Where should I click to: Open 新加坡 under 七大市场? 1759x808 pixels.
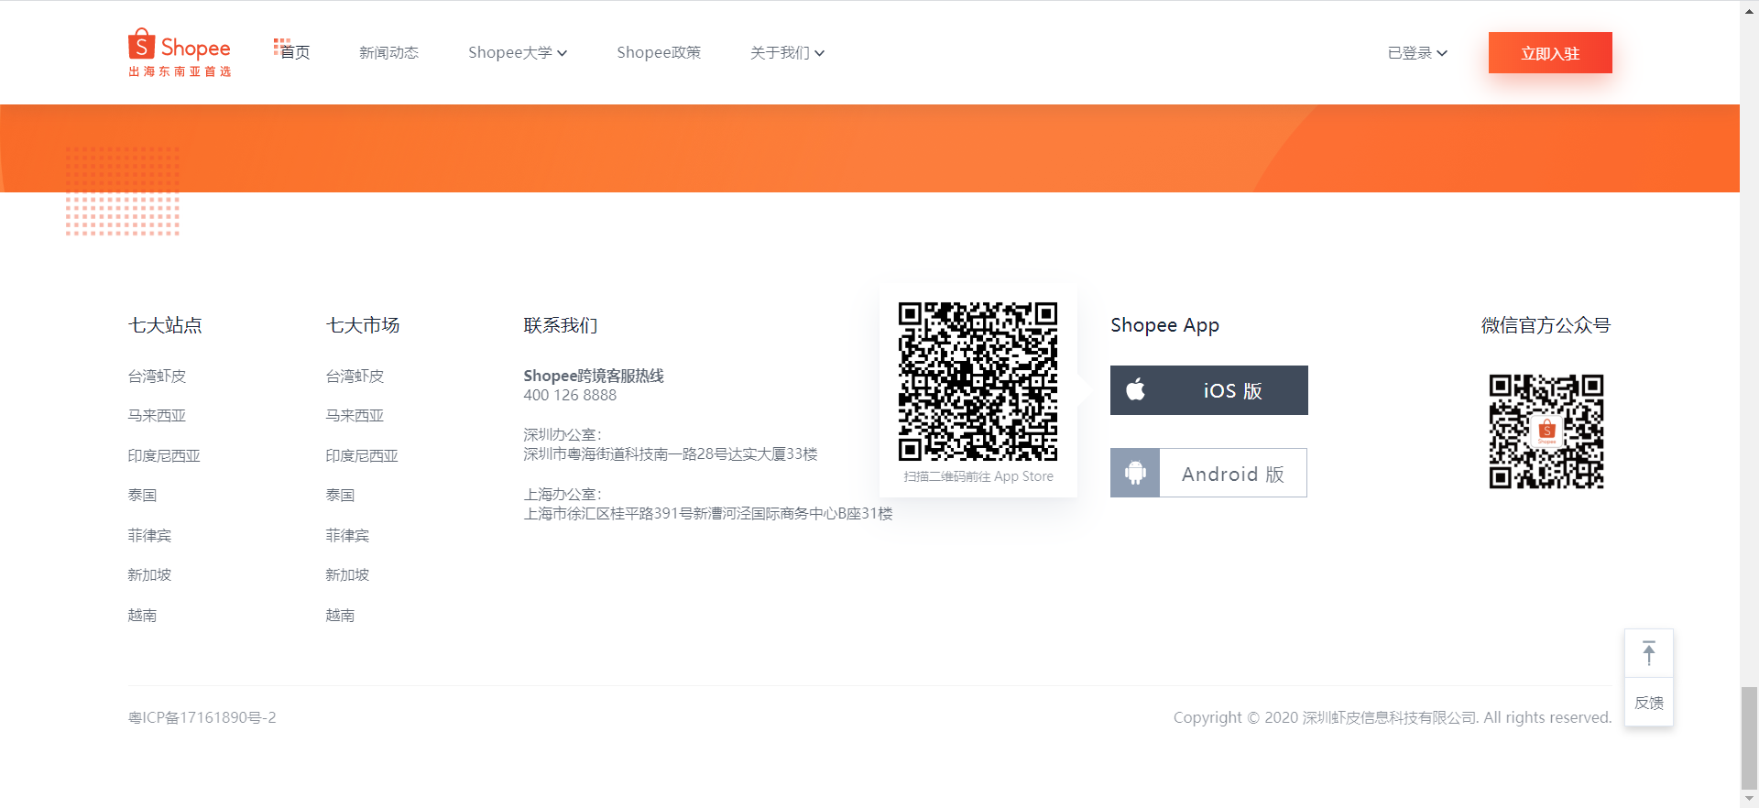click(347, 575)
